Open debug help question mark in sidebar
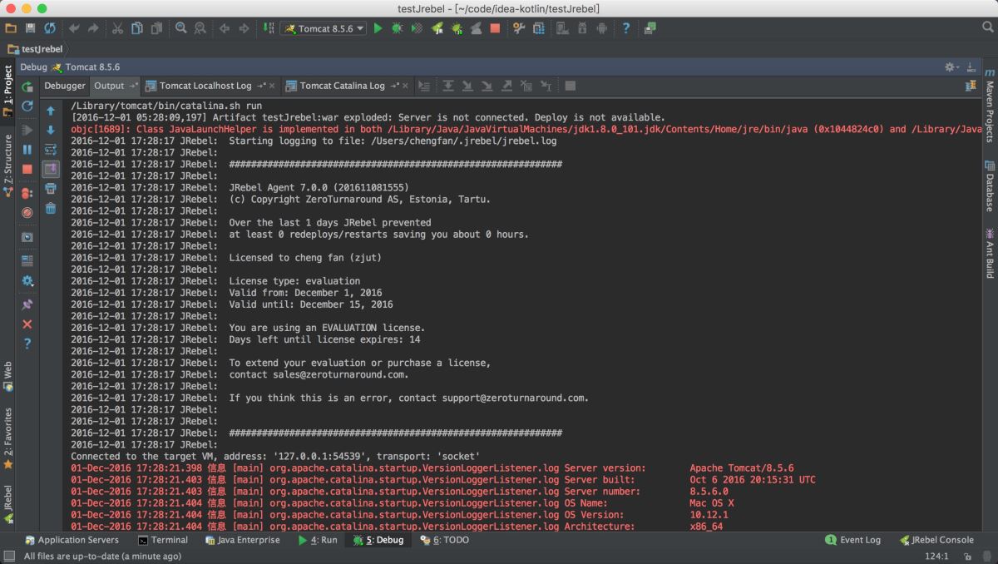The image size is (998, 564). click(x=27, y=344)
